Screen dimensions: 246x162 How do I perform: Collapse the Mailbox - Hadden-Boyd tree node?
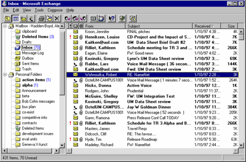(5, 26)
